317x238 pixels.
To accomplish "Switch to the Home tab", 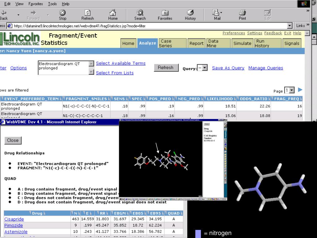I will point(128,43).
